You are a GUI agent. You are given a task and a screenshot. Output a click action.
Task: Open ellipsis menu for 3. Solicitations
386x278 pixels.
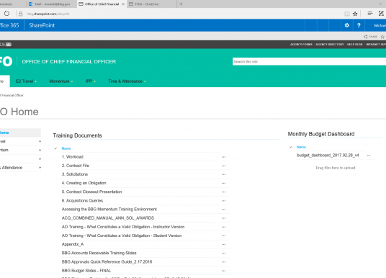pyautogui.click(x=223, y=174)
